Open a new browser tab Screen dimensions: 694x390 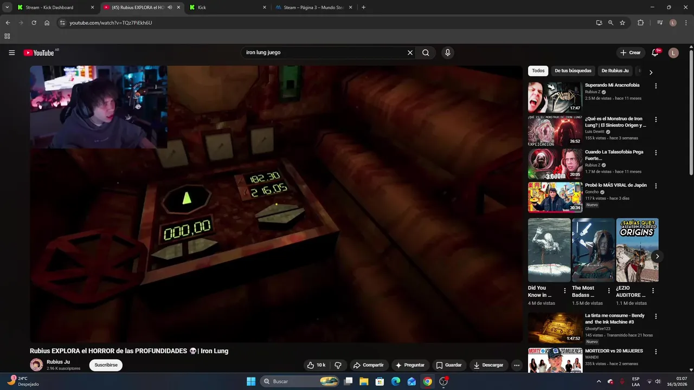(363, 8)
